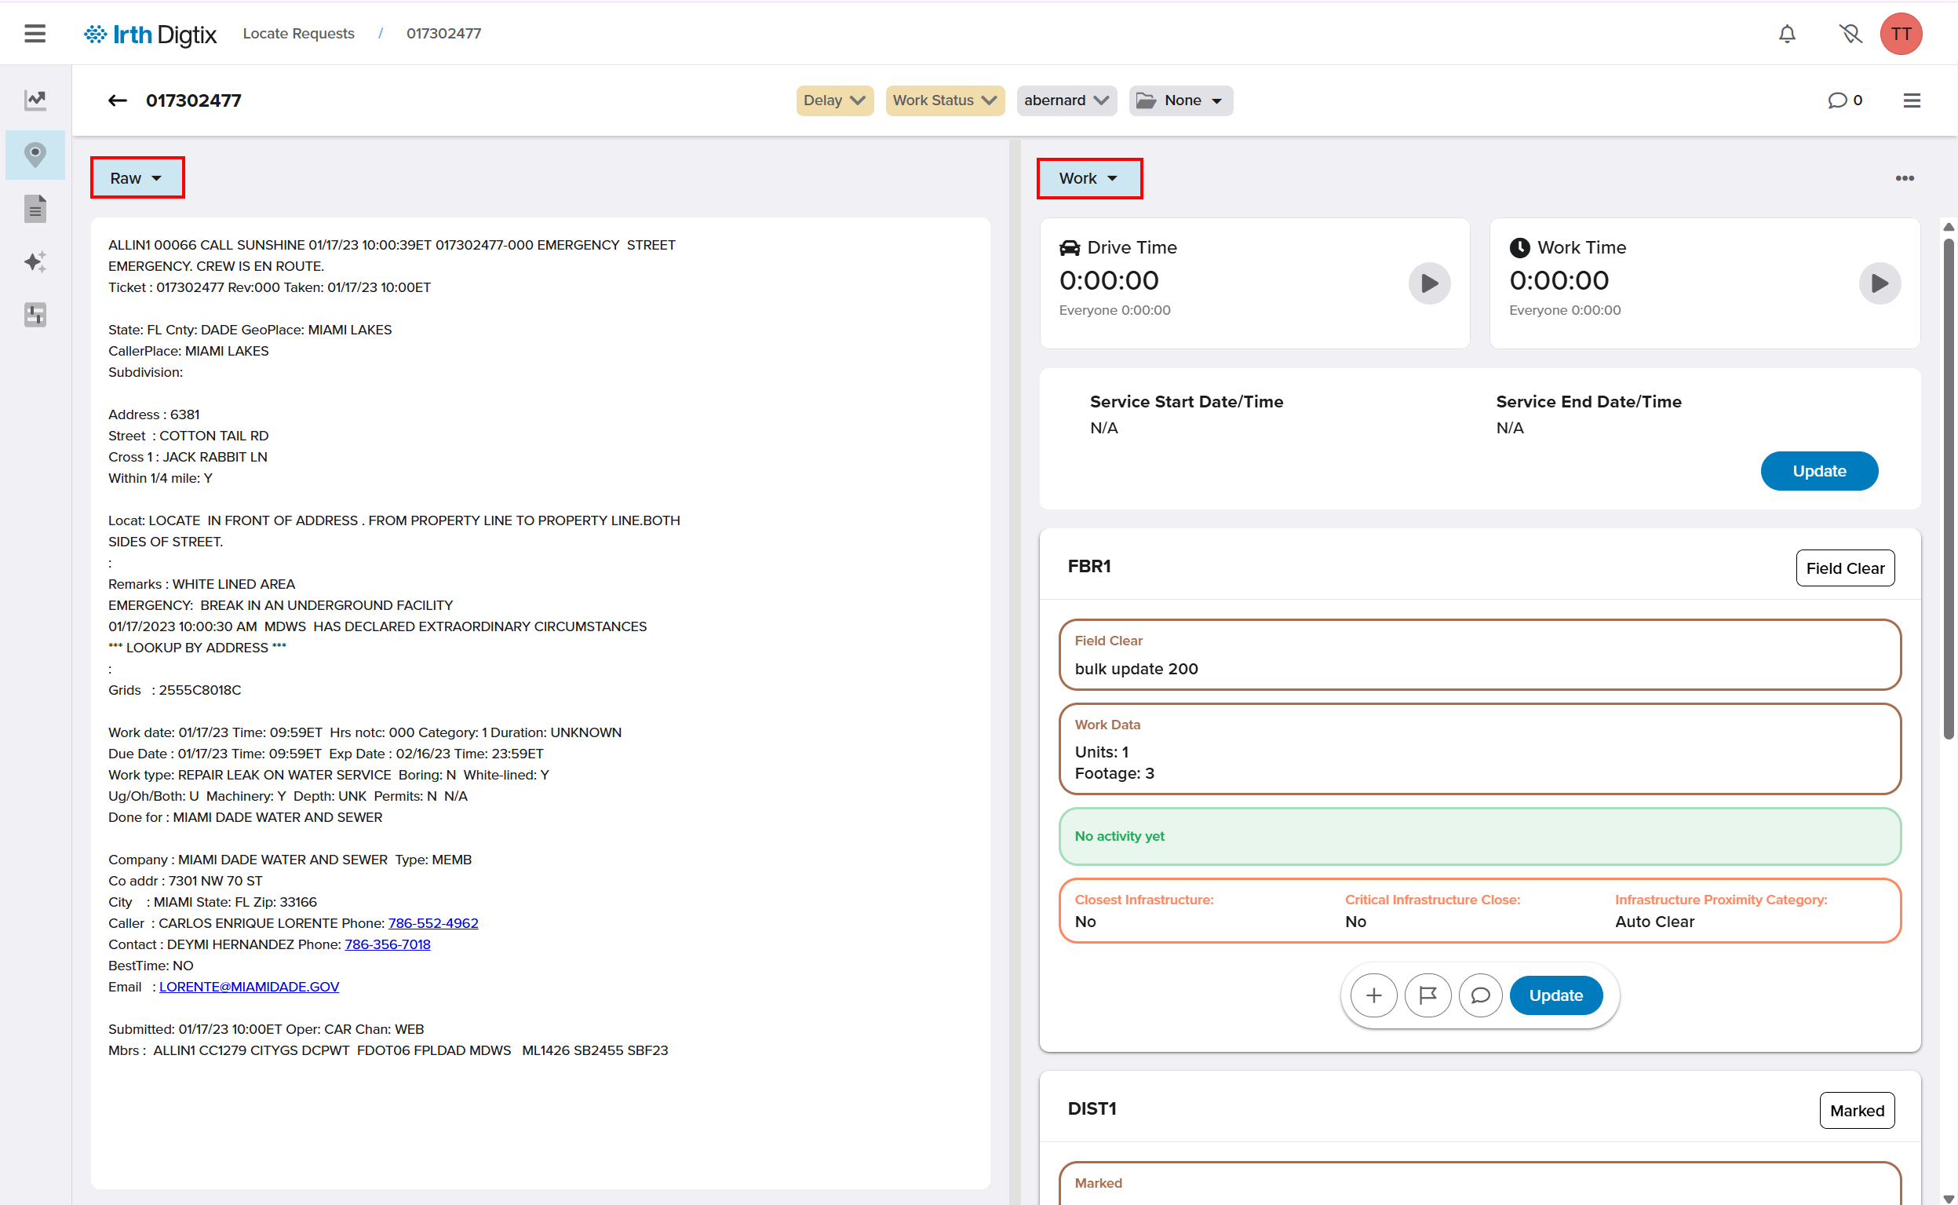Open the Work Status dropdown
The width and height of the screenshot is (1958, 1205).
pos(944,100)
